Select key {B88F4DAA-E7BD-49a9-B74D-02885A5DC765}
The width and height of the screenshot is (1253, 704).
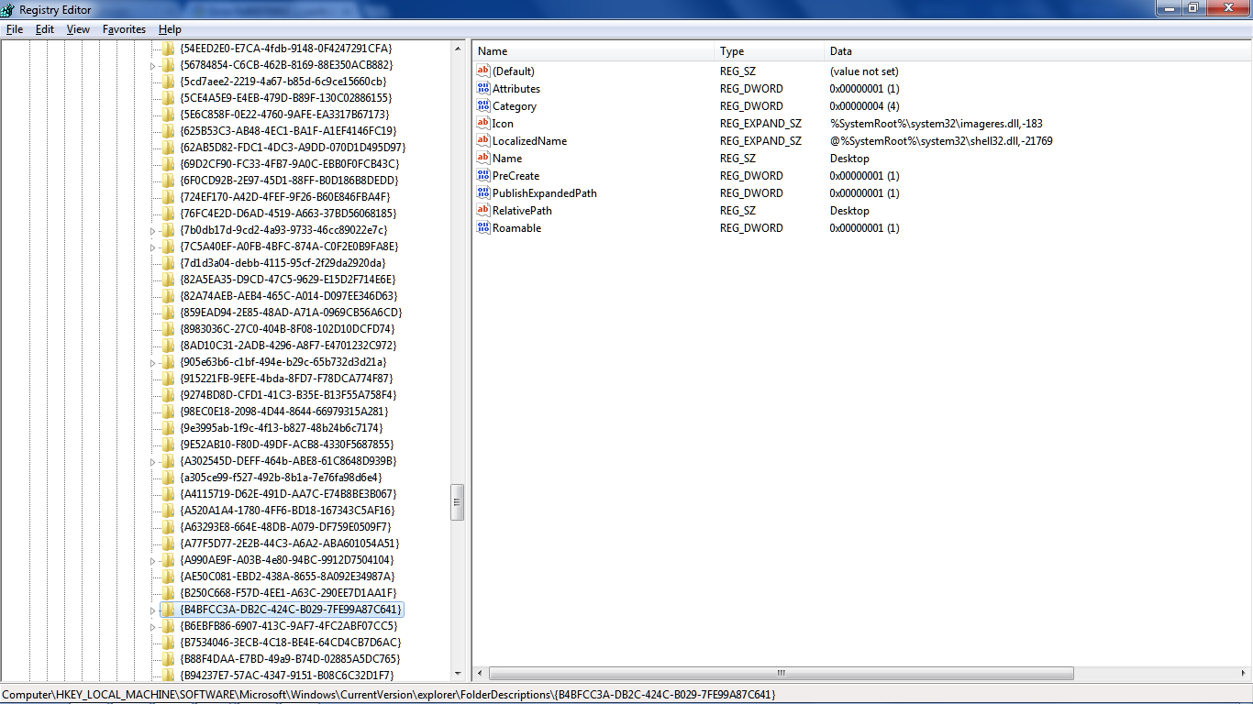(x=290, y=658)
